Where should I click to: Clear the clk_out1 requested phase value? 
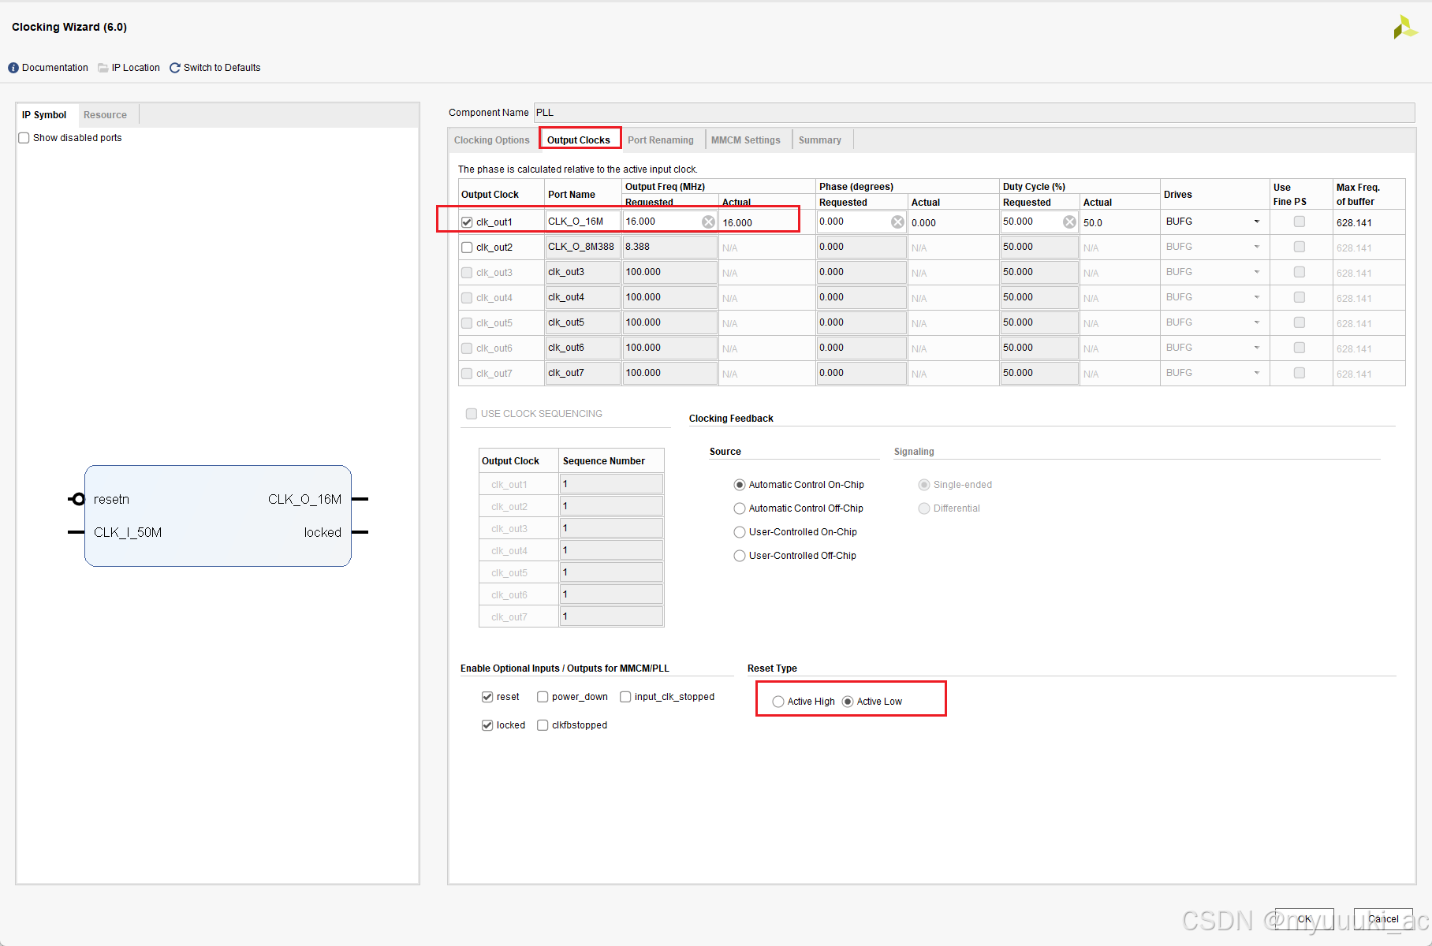coord(897,222)
